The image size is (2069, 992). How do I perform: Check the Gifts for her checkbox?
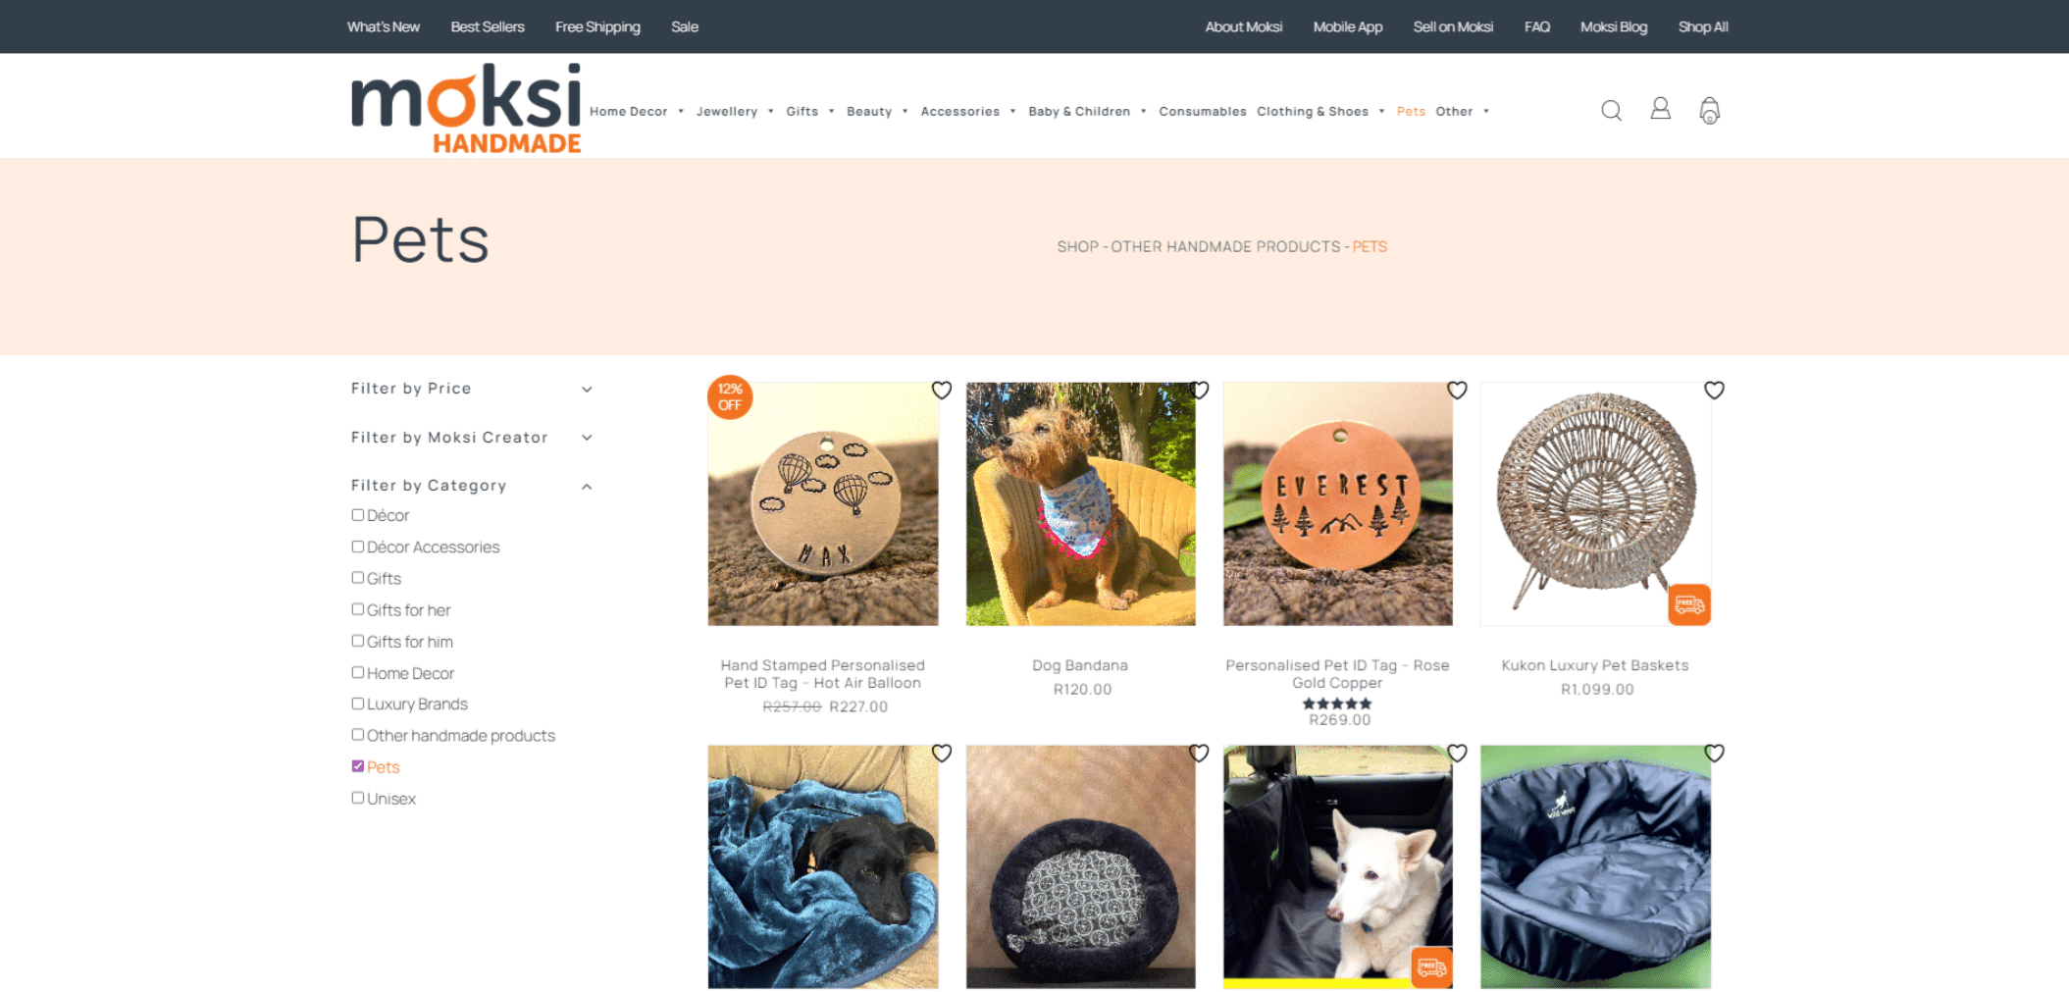358,609
